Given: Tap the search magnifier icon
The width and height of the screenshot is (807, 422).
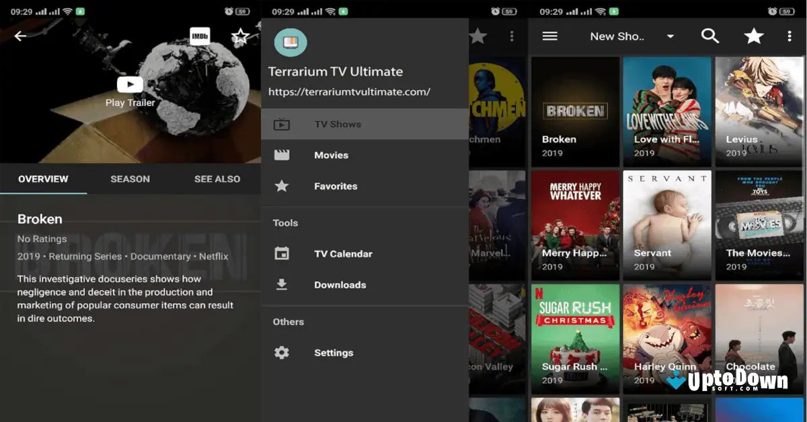Looking at the screenshot, I should [710, 36].
